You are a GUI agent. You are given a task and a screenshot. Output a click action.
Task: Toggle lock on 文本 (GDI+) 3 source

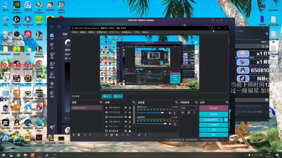coord(130,108)
